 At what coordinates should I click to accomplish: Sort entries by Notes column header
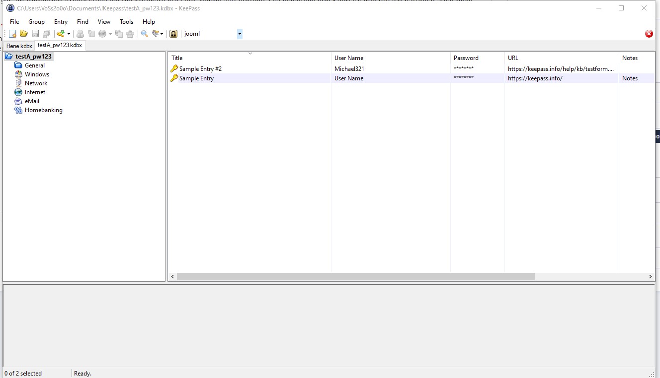(637, 58)
